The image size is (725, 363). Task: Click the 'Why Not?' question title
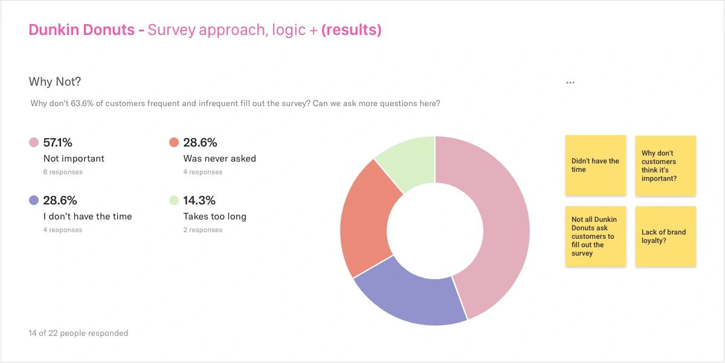[x=55, y=81]
